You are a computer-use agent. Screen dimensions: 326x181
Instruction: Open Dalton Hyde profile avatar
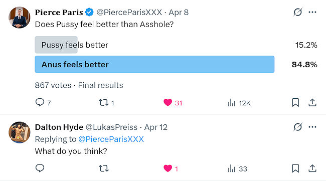tap(20, 132)
